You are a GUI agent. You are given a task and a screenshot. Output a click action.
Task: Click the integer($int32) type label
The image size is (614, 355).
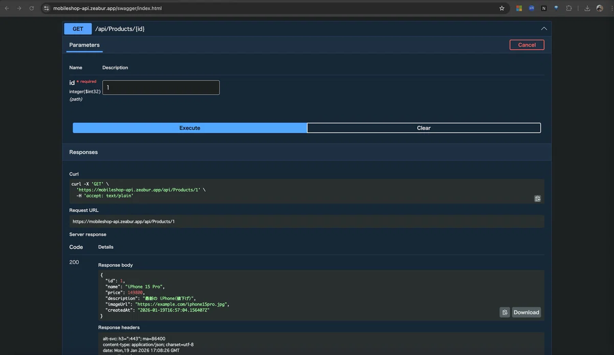pos(85,92)
